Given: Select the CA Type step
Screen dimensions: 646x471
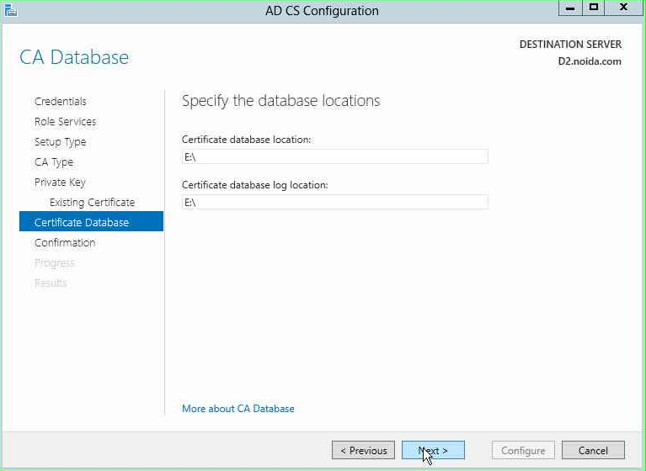Looking at the screenshot, I should [54, 162].
